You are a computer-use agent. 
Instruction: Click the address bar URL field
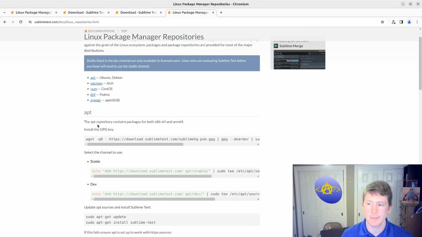[204, 22]
